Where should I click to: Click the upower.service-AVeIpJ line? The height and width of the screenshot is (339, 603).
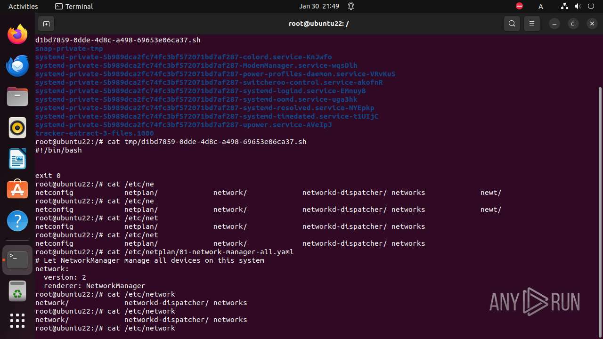click(x=184, y=125)
